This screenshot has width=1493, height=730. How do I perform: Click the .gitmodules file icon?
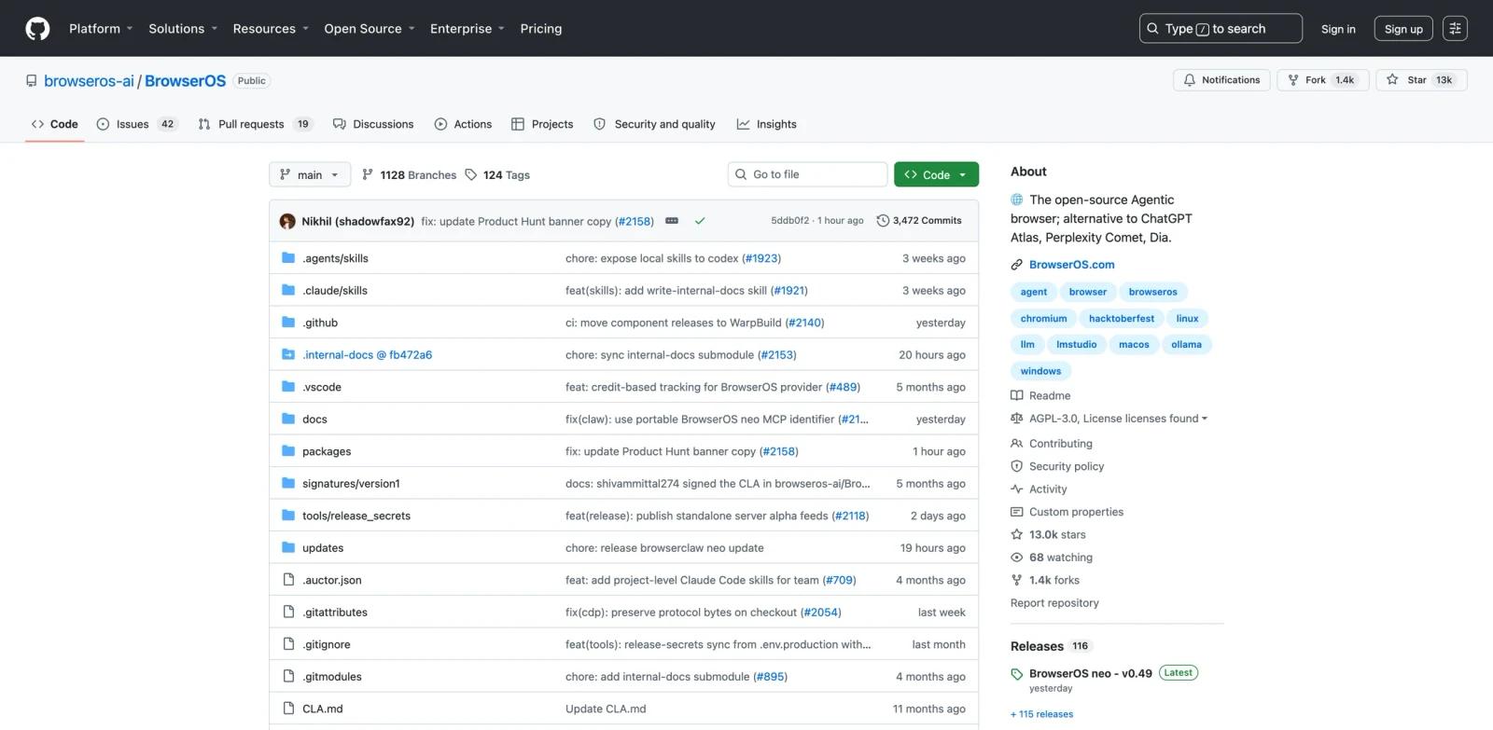288,677
